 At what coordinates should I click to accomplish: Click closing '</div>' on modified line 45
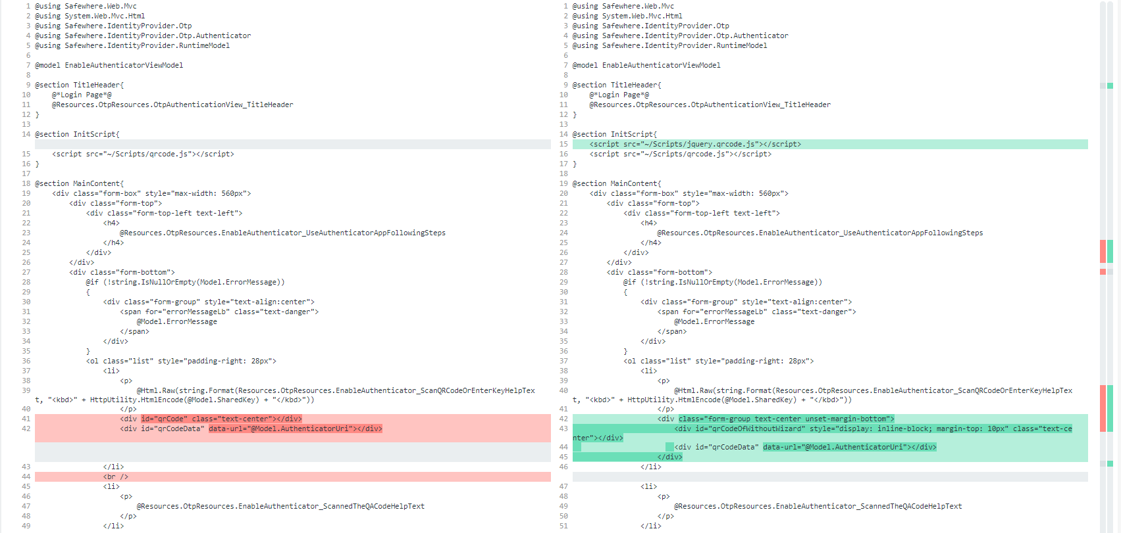tap(669, 457)
